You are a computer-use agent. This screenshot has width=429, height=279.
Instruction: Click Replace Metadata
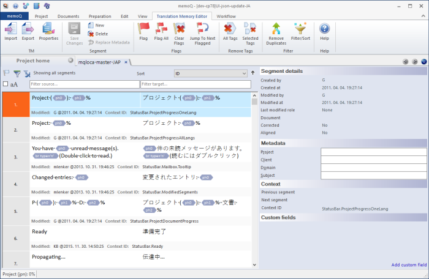(109, 42)
